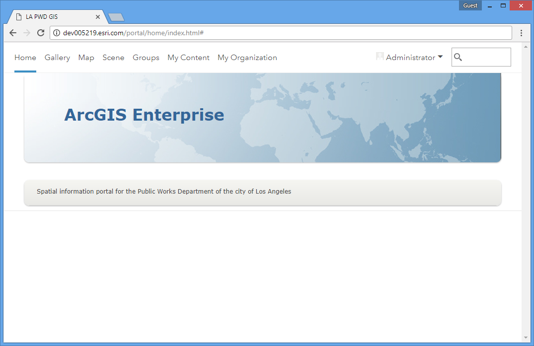This screenshot has height=346, width=534.
Task: Close the LA PWD GIS tab
Action: point(98,17)
